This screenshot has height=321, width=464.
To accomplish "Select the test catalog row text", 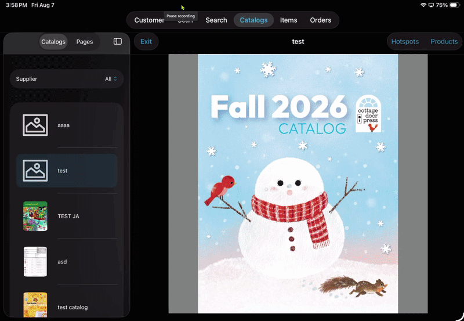I will (63, 171).
